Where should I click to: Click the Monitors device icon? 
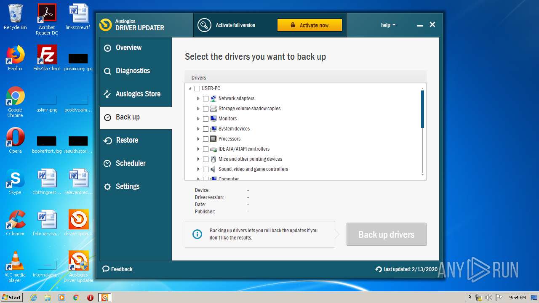pos(213,119)
